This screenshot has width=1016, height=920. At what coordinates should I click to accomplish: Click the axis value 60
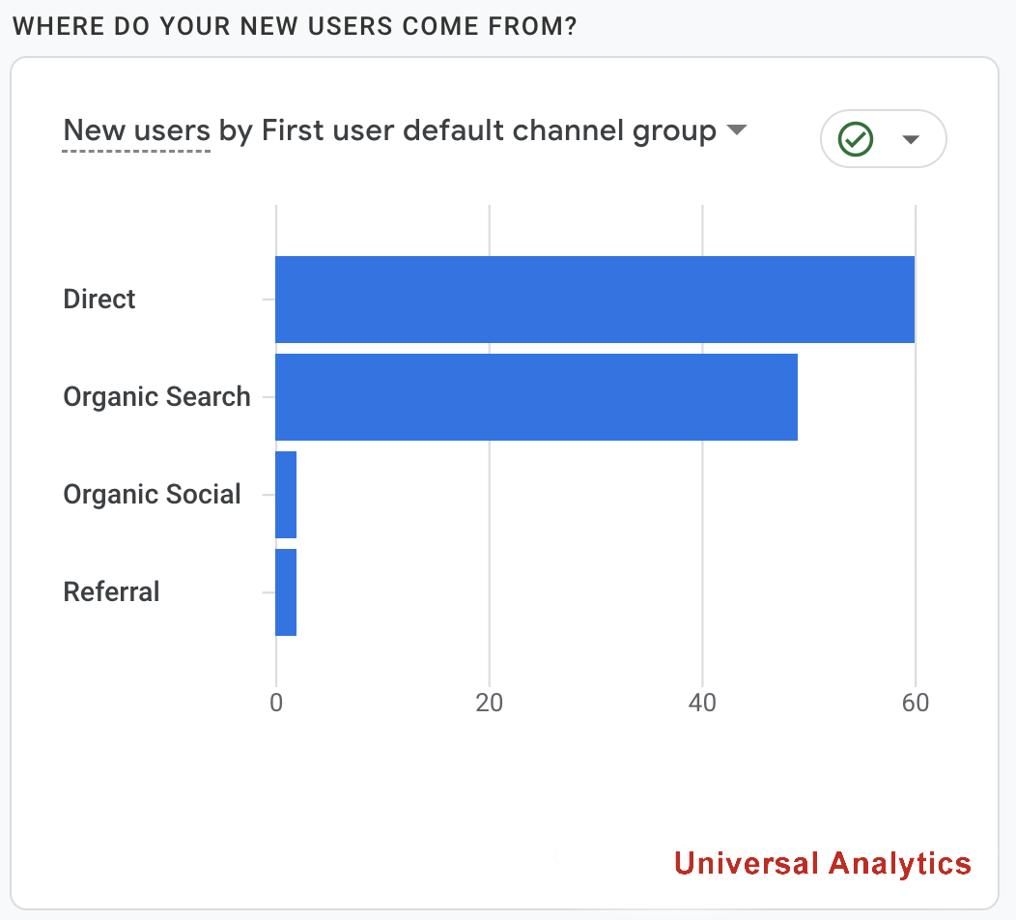click(915, 703)
